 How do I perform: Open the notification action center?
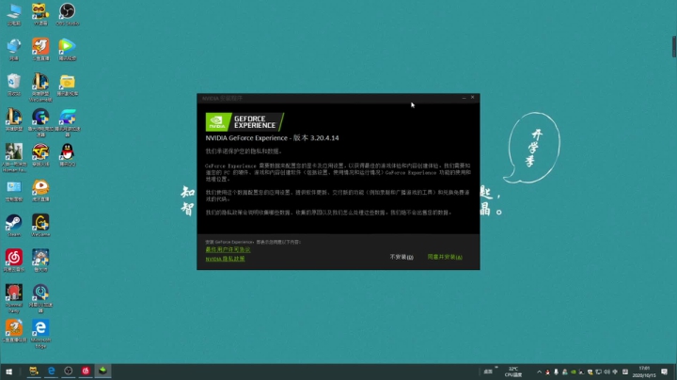[x=665, y=372]
